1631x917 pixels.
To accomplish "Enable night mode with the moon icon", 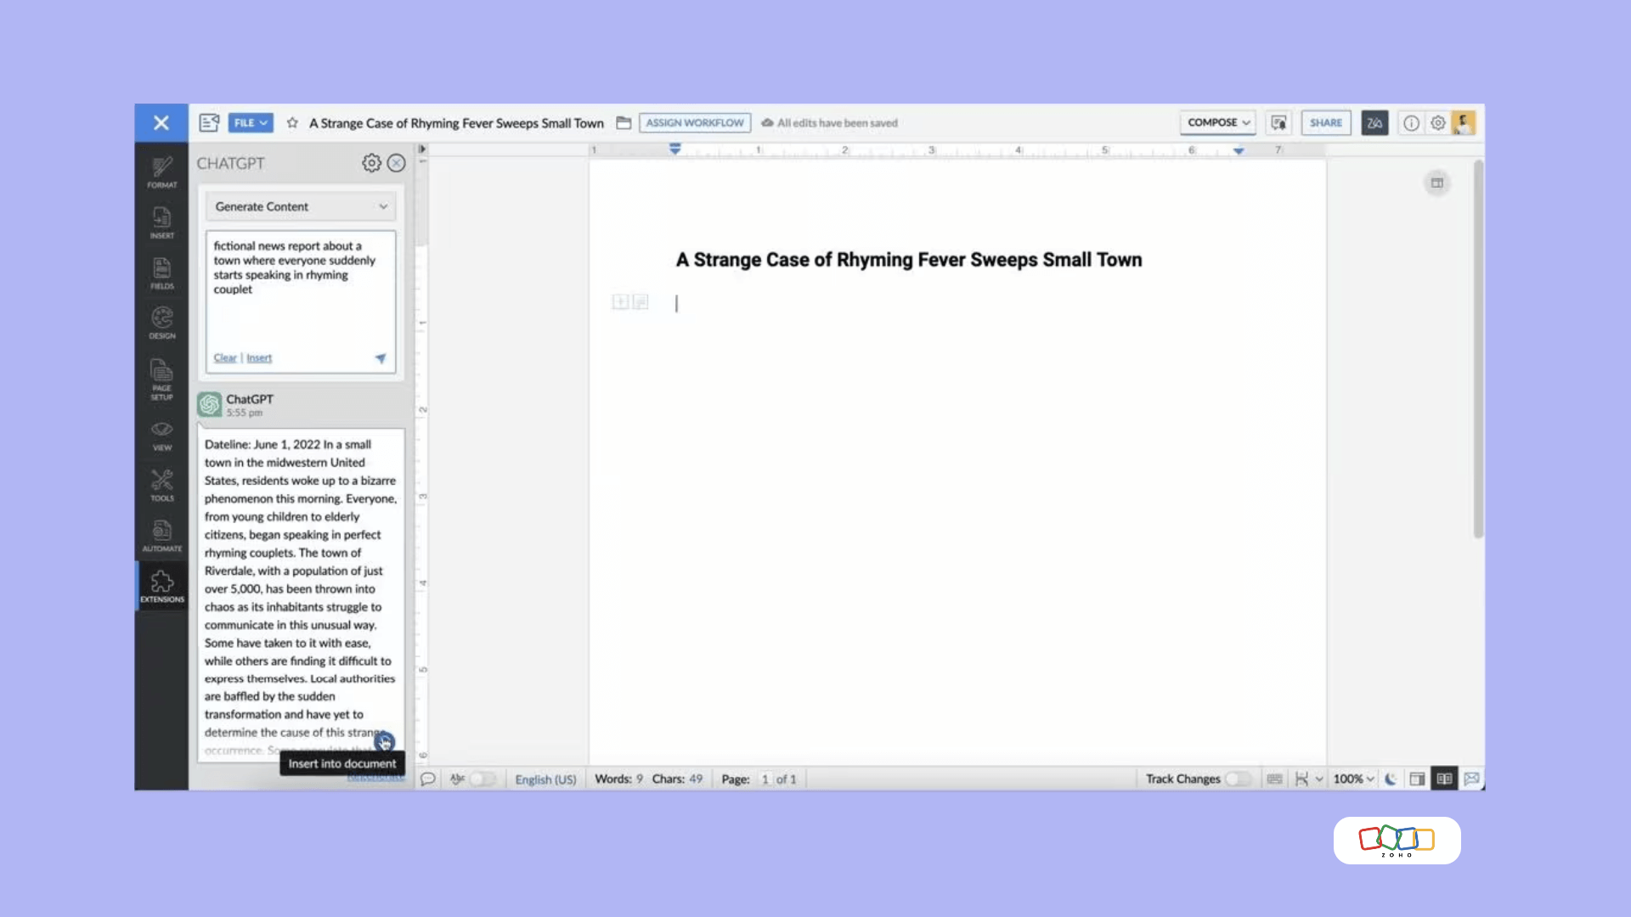I will pos(1391,779).
